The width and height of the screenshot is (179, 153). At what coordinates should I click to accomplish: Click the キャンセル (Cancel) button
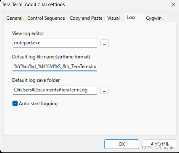(x=160, y=144)
